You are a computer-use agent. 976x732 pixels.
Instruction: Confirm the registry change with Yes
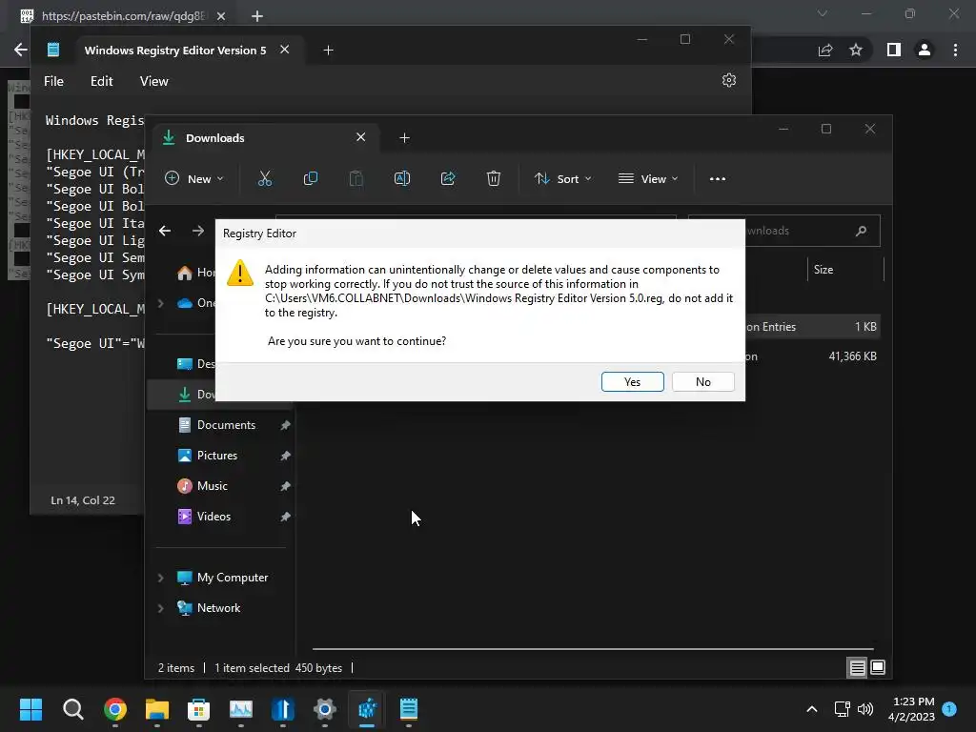tap(633, 381)
